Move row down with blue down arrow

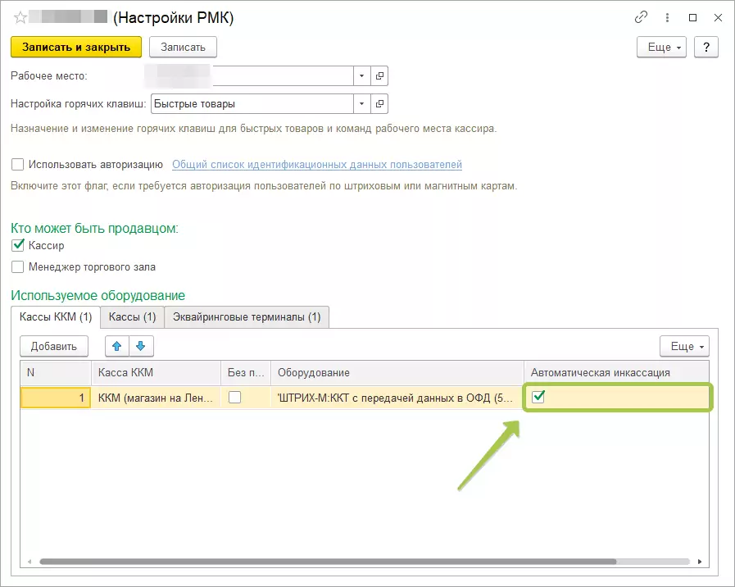(140, 346)
